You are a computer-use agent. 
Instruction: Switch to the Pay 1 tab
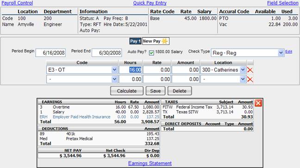[135, 41]
